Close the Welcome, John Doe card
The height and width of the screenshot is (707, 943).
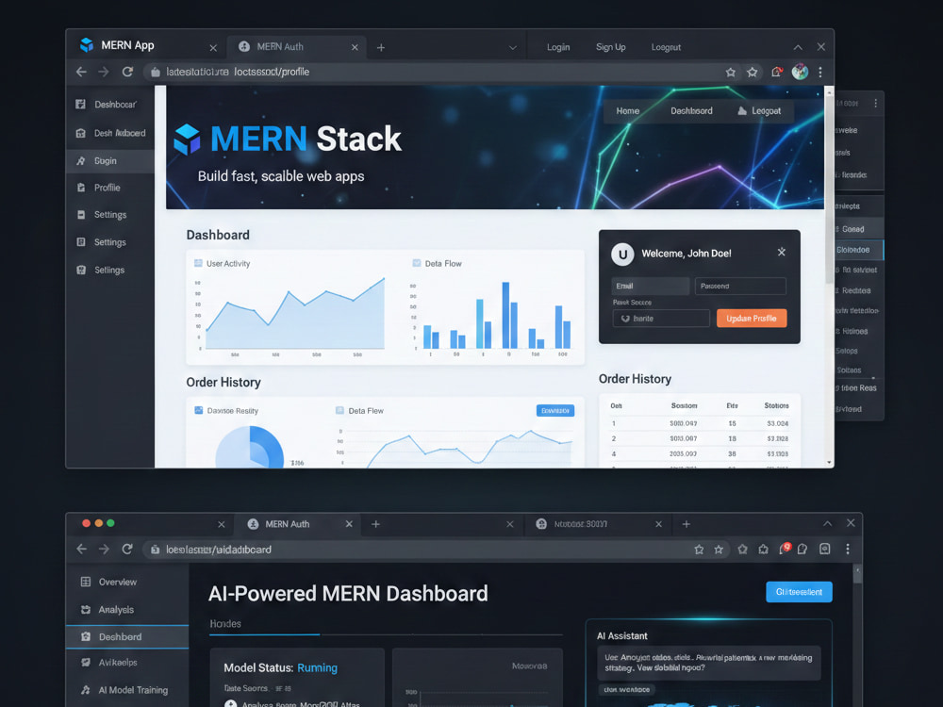tap(781, 252)
